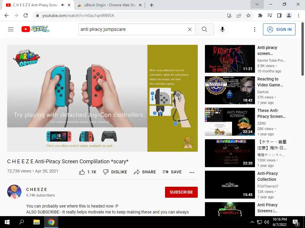Open the YouTube hamburger guide menu

pyautogui.click(x=11, y=29)
